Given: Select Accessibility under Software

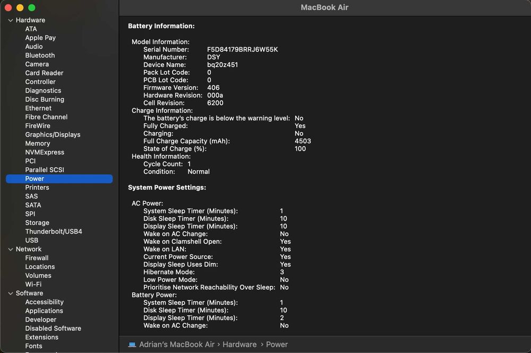Looking at the screenshot, I should pos(45,302).
